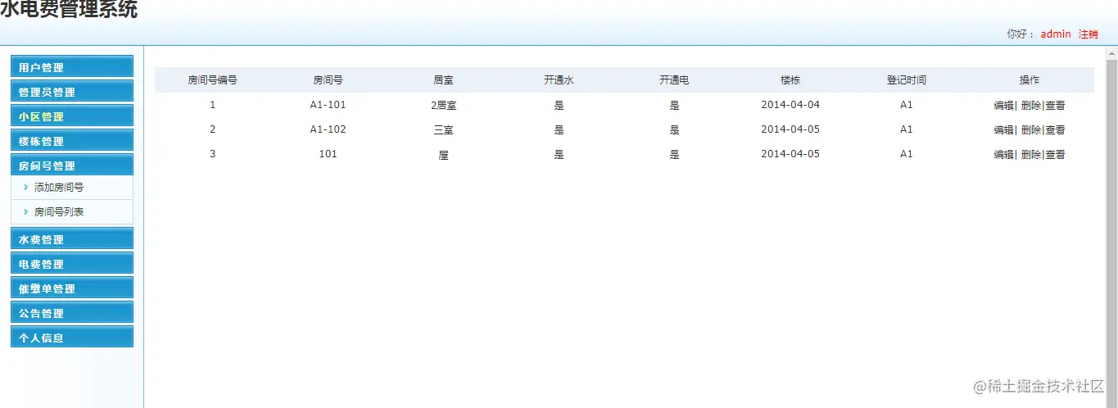Image resolution: width=1118 pixels, height=408 pixels.
Task: Click the 房间号 column header
Action: pyautogui.click(x=328, y=80)
